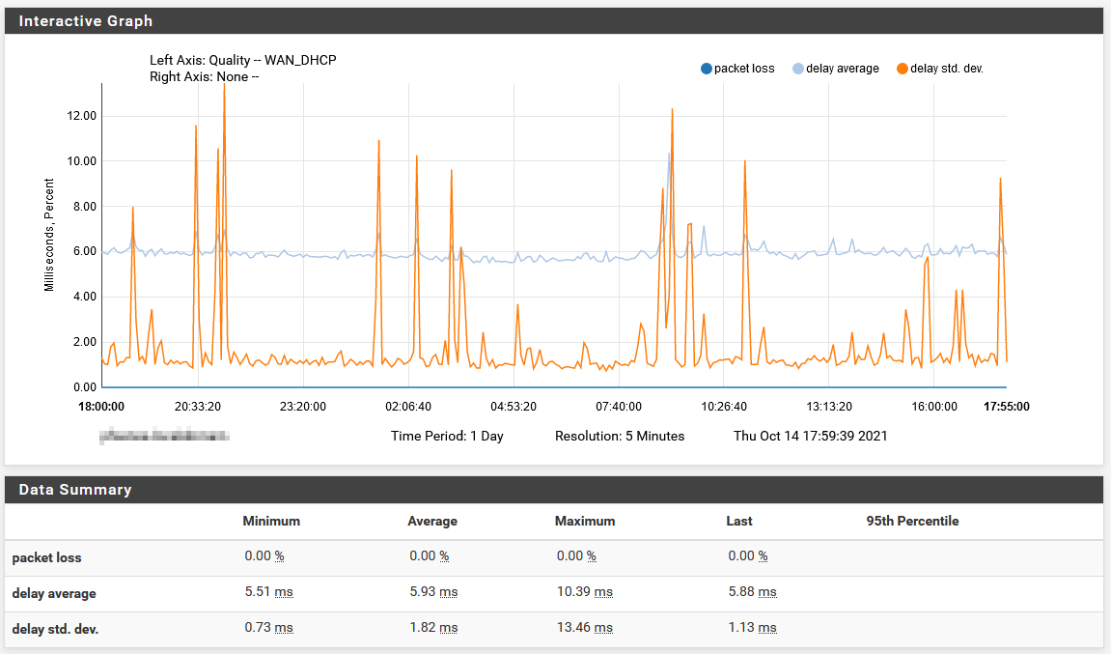Viewport: 1111px width, 654px height.
Task: Click the std. dev. maximum 13.46 ms
Action: pyautogui.click(x=585, y=628)
